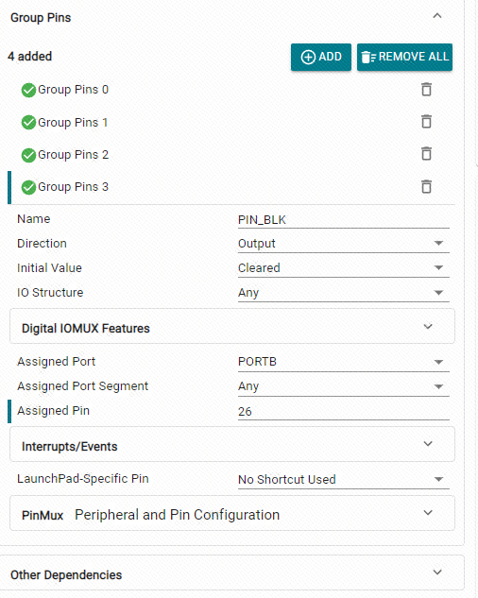
Task: Open the Assigned Port dropdown
Action: tap(343, 362)
